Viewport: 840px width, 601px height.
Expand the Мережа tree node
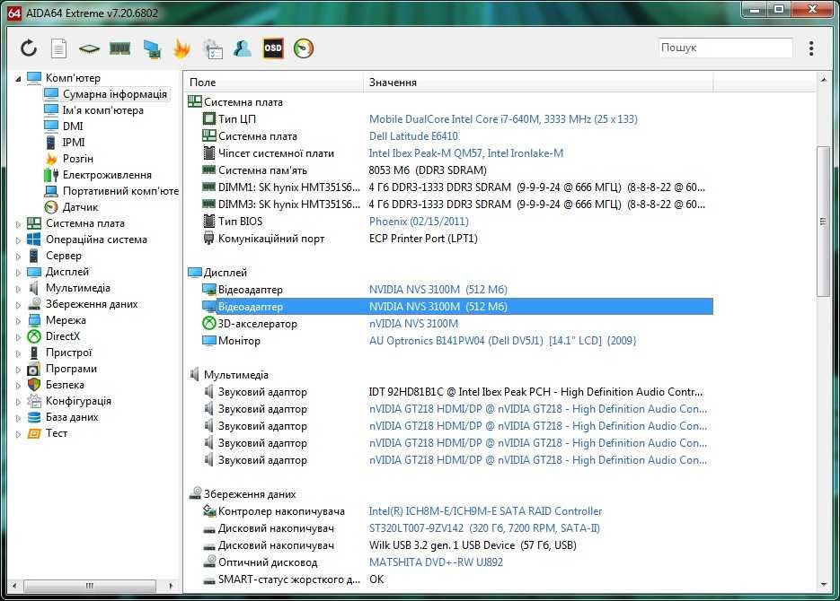click(18, 321)
